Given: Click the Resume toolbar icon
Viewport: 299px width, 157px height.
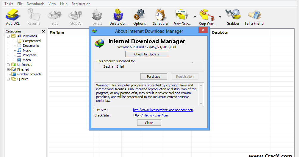Looking at the screenshot, I should pyautogui.click(x=34, y=15).
